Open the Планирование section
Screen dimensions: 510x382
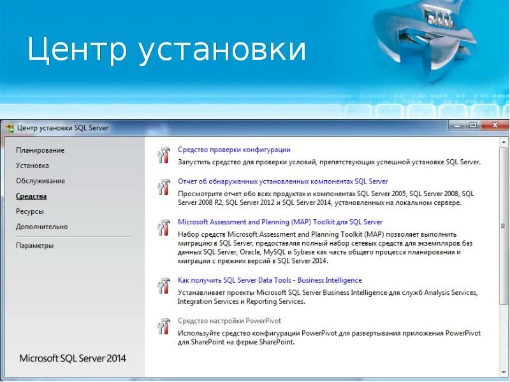[40, 150]
